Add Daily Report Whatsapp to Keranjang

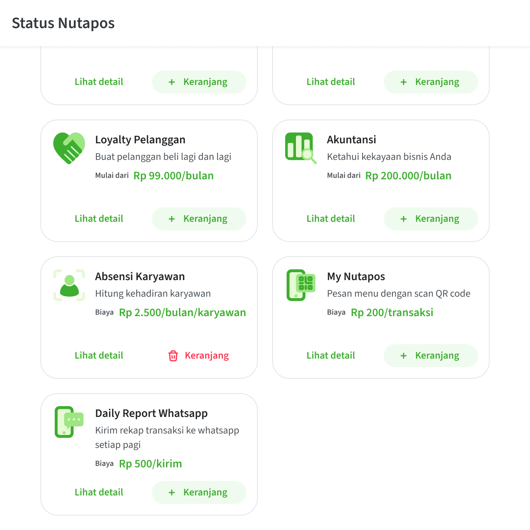[x=199, y=493]
